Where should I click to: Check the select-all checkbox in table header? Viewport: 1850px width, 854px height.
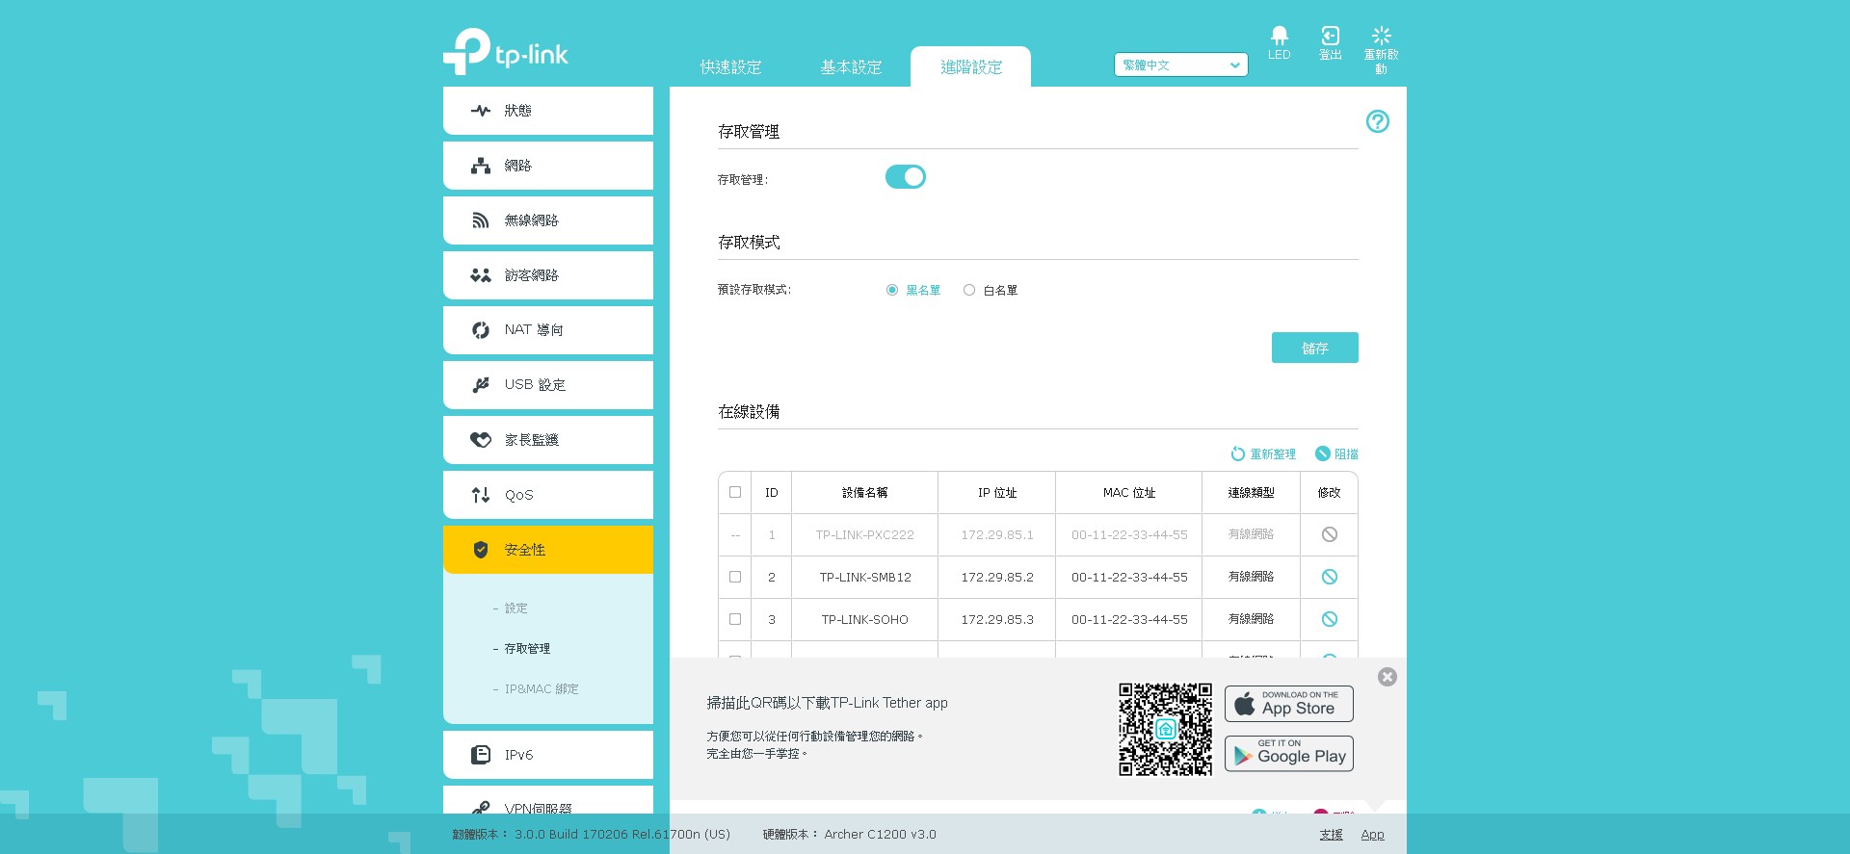click(x=735, y=492)
